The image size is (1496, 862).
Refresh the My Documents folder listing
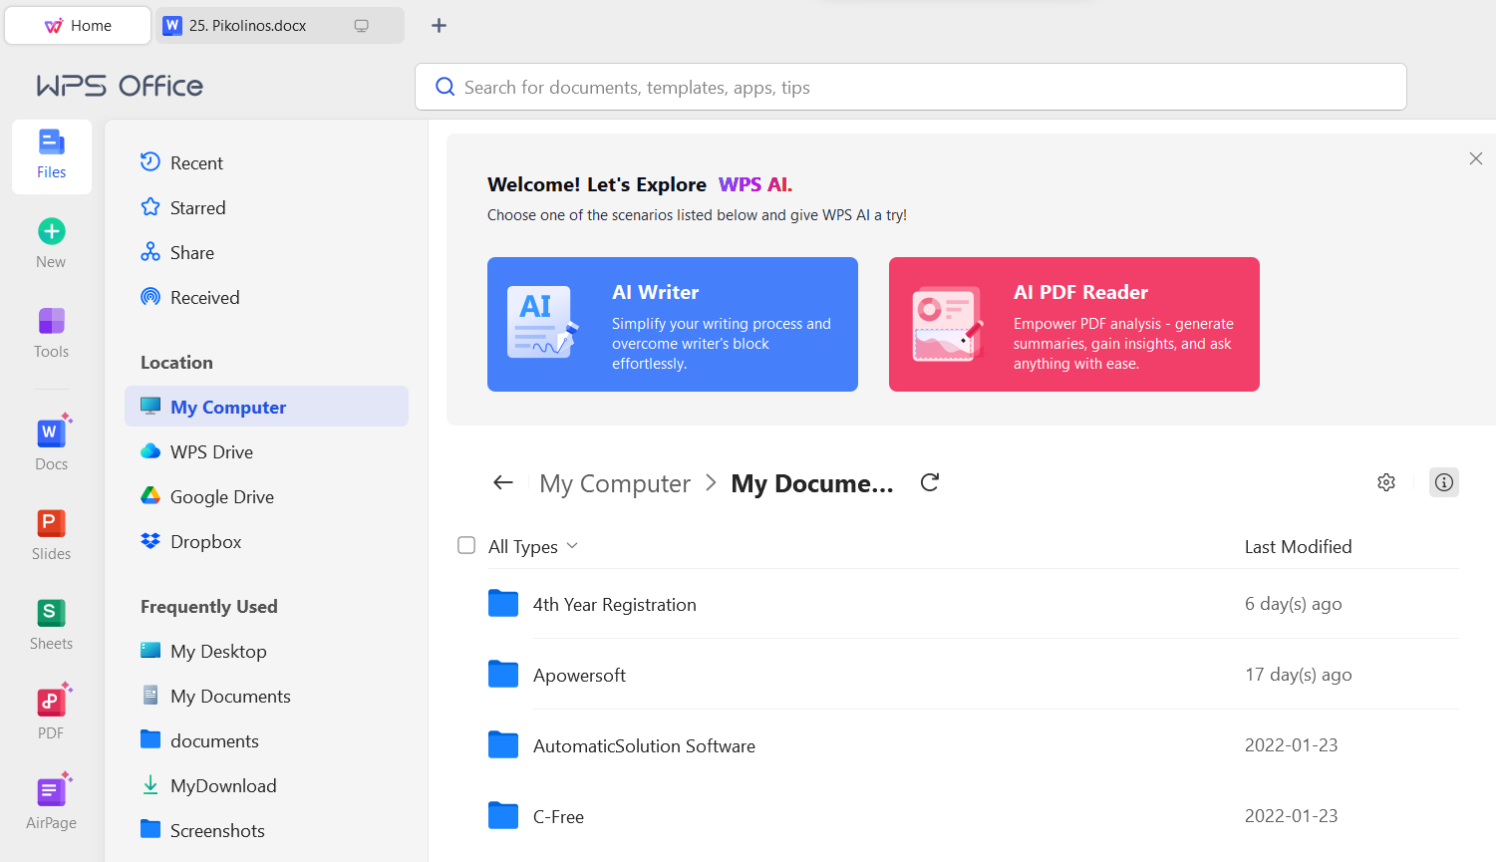coord(930,483)
